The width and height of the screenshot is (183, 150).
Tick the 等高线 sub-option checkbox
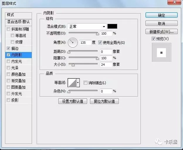12,36
